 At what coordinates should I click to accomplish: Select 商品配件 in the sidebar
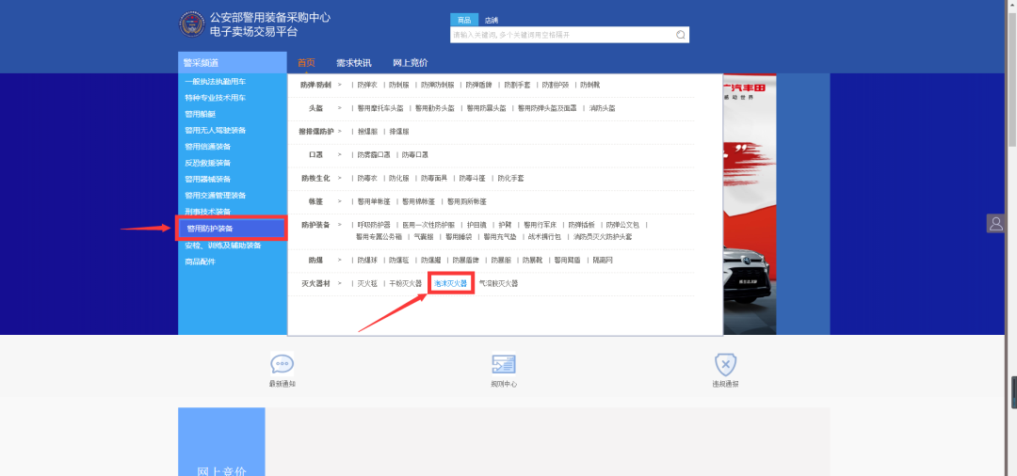pyautogui.click(x=200, y=262)
